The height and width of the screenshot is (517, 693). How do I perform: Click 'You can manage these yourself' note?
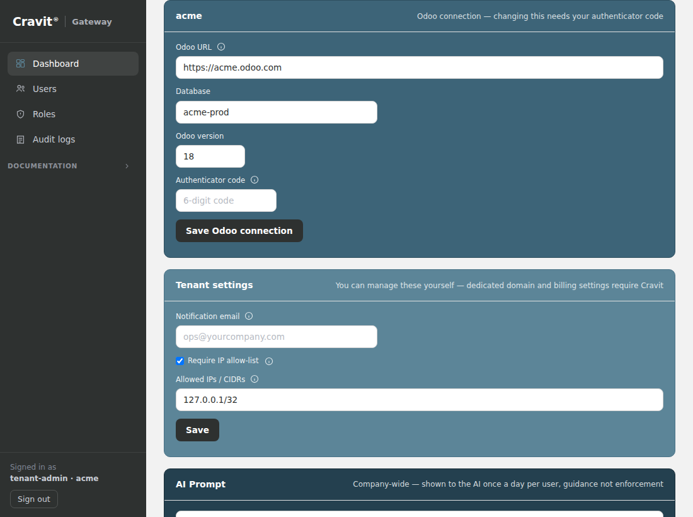500,285
